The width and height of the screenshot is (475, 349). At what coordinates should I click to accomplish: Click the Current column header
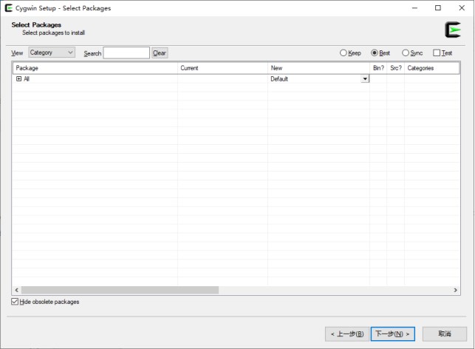tap(222, 68)
